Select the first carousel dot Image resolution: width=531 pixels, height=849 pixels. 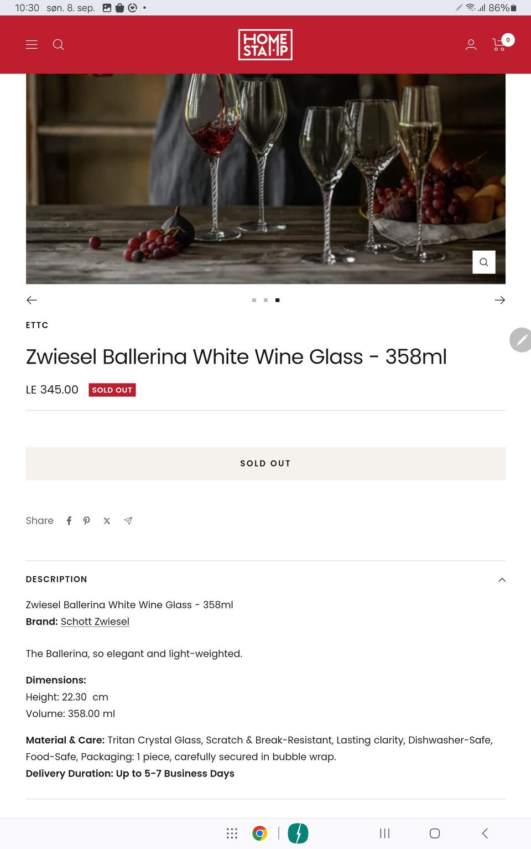[x=254, y=300]
